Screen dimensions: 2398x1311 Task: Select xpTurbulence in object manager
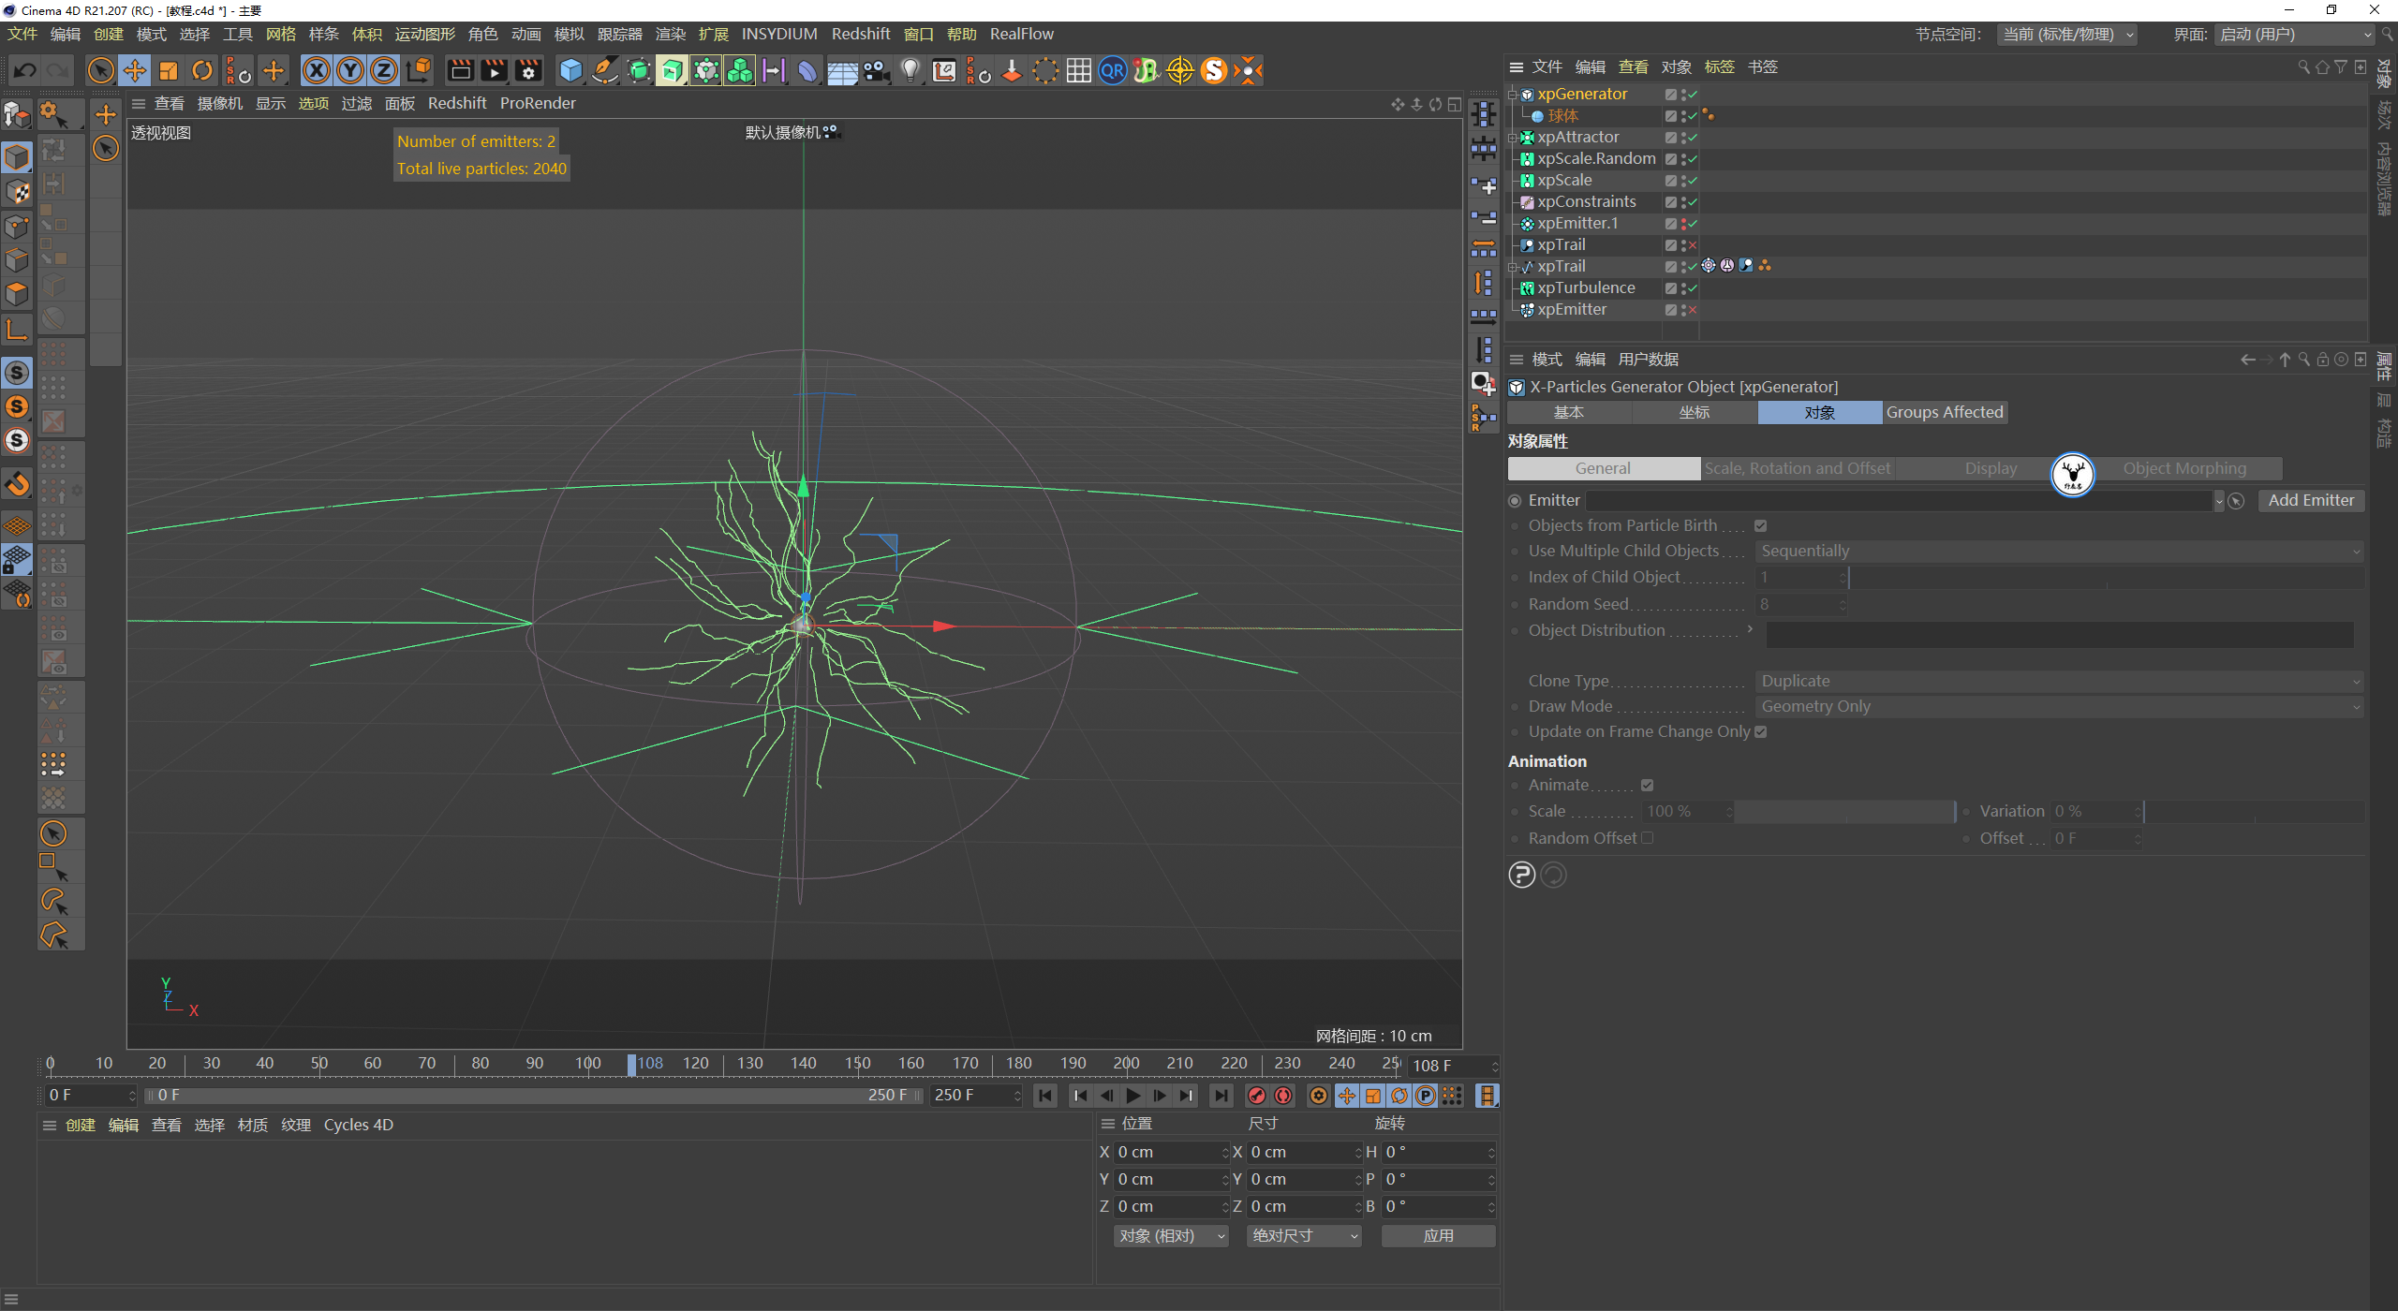(x=1586, y=288)
